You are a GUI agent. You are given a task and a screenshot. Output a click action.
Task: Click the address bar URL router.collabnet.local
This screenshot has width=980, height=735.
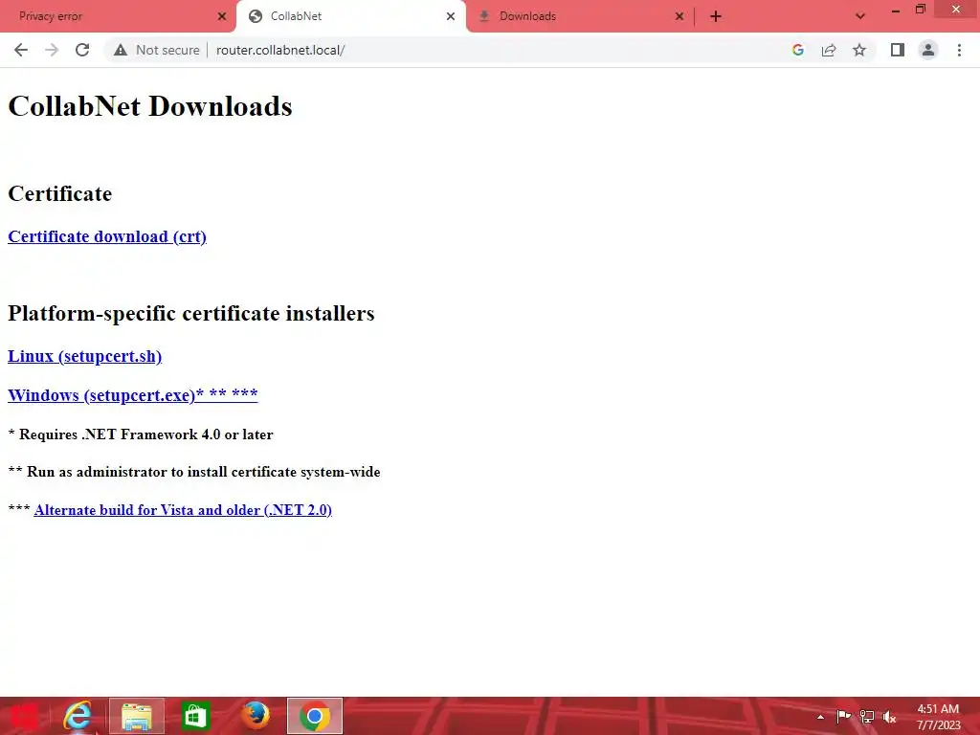(280, 50)
